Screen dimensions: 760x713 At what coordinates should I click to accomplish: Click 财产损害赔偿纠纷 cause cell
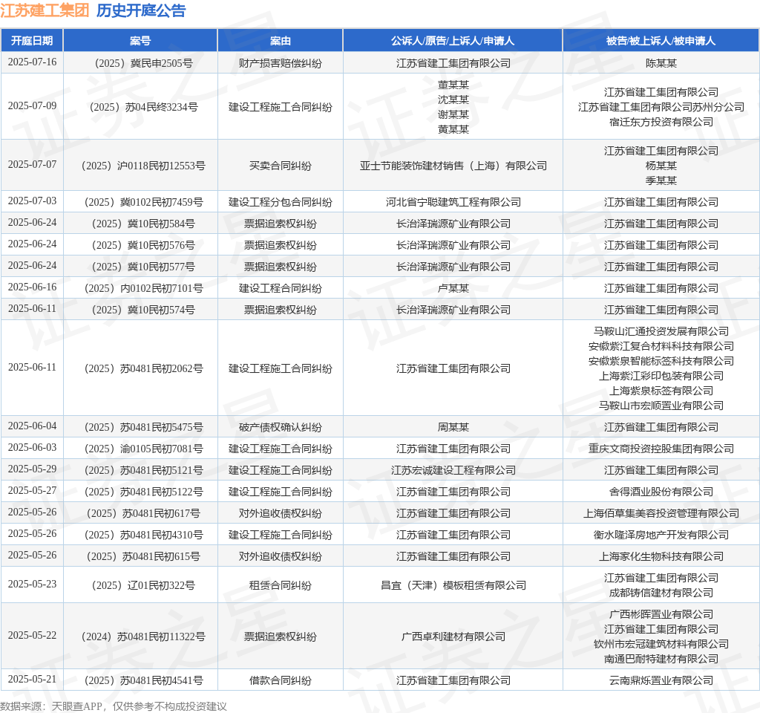[280, 63]
